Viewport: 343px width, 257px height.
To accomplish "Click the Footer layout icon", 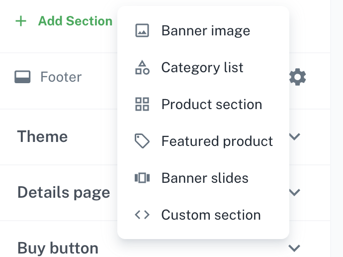I will (23, 77).
